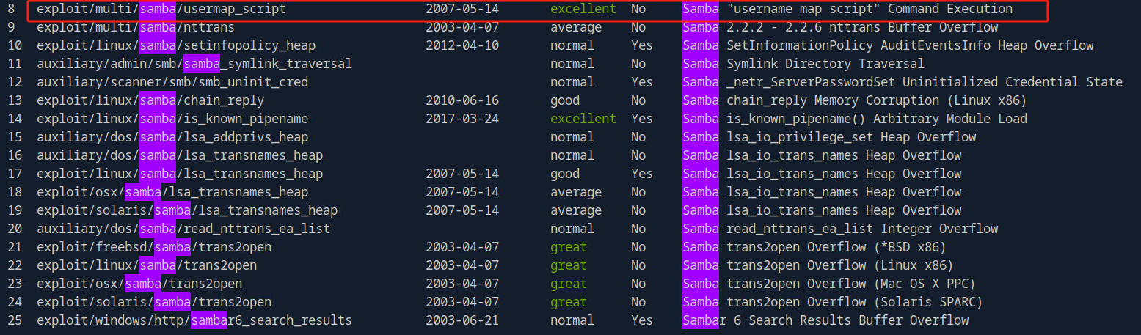This screenshot has width=1141, height=335.
Task: Select rank 'great' in the freebsd trans2open row
Action: pyautogui.click(x=569, y=248)
